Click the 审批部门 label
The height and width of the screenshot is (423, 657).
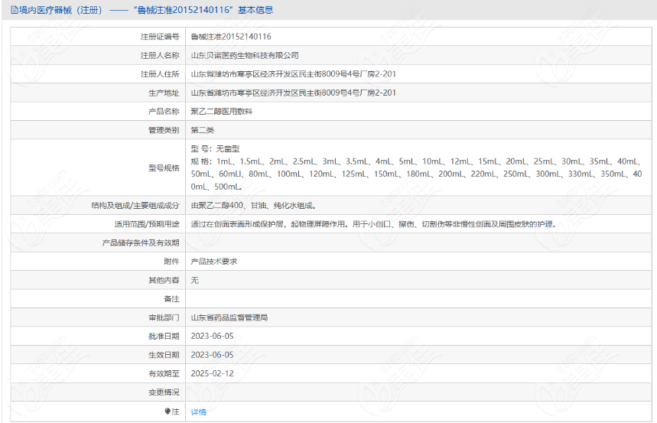(164, 317)
